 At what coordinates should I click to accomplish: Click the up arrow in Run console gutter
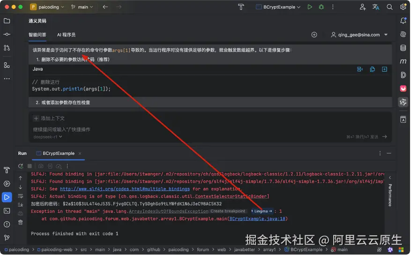pos(21,178)
